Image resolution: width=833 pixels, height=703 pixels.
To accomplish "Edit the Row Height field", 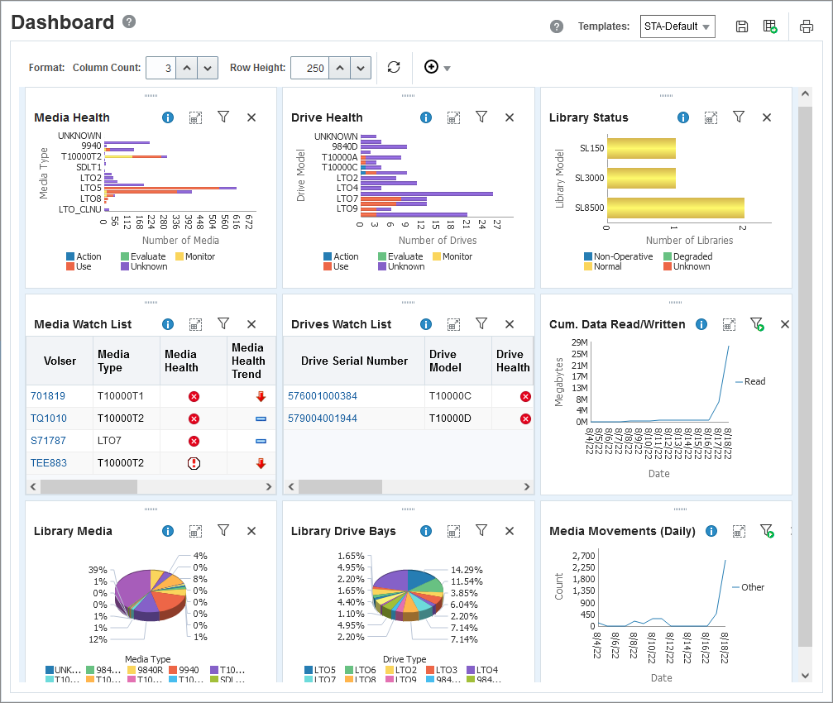I will pyautogui.click(x=309, y=68).
